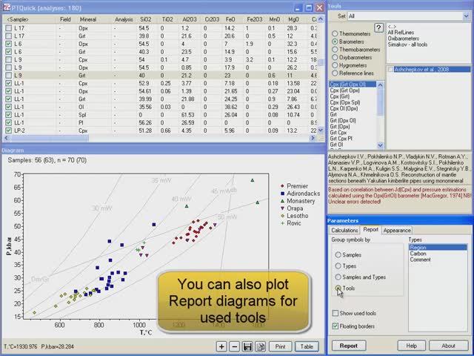
Task: Click the zoom out minus button
Action: [235, 346]
